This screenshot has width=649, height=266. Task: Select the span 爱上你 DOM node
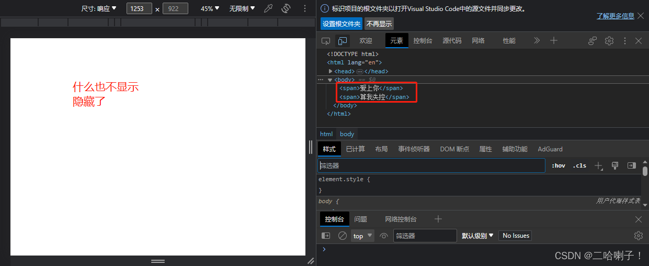pyautogui.click(x=371, y=88)
